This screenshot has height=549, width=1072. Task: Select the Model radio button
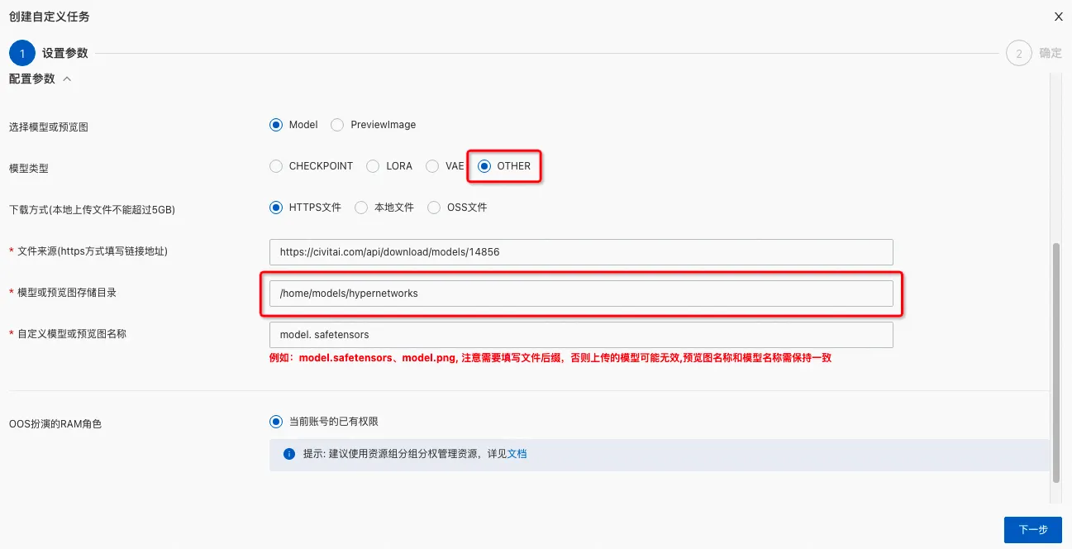[276, 125]
